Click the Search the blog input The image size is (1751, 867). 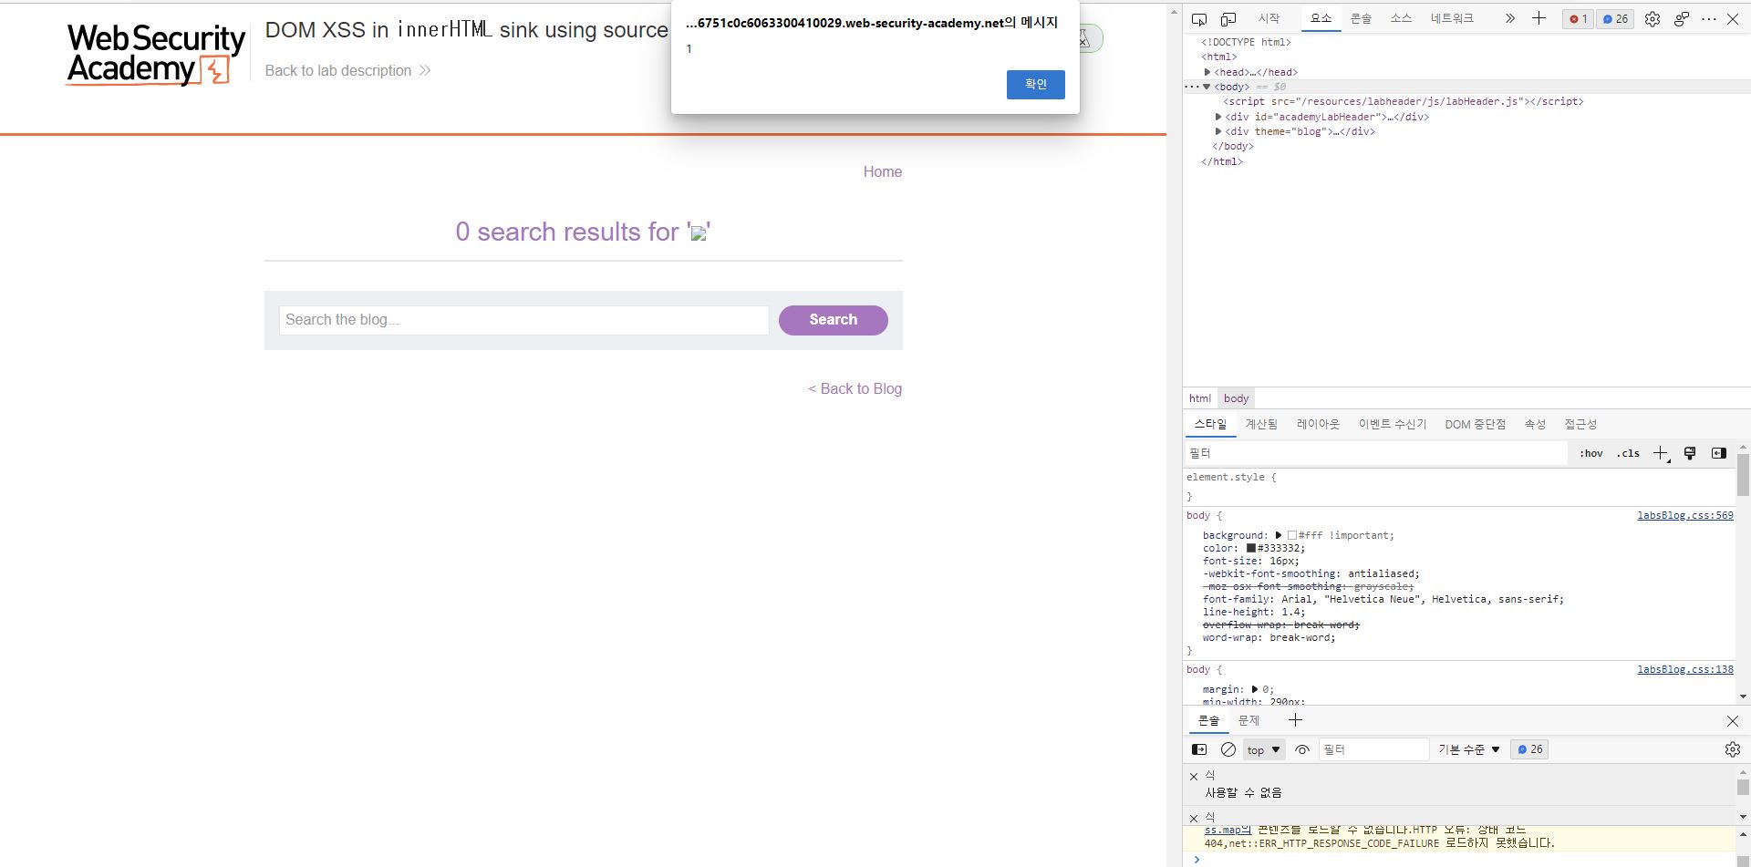[x=523, y=320]
